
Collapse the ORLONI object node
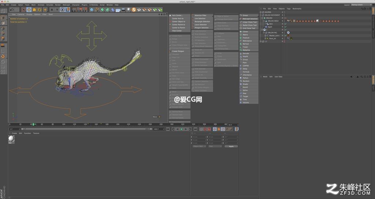262,18
